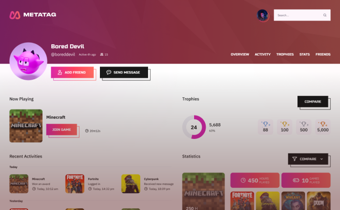Click the Send Message button
340x210 pixels.
(124, 72)
